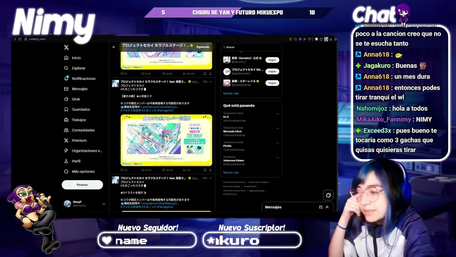This screenshot has width=456, height=257.
Task: Open the Twitch extension in the browser toolbar
Action: (x=300, y=39)
